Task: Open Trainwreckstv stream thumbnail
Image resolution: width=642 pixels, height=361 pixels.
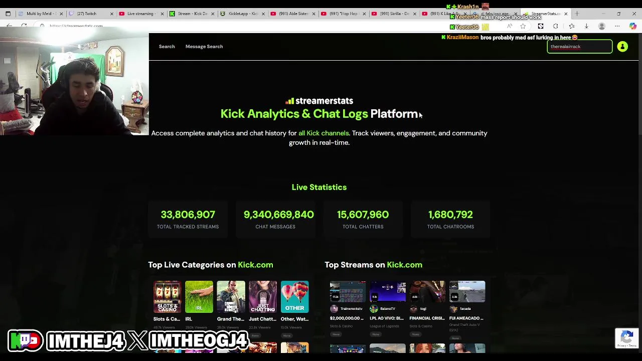Action: [348, 292]
